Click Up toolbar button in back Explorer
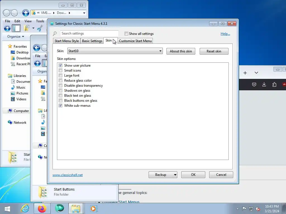 [7, 28]
